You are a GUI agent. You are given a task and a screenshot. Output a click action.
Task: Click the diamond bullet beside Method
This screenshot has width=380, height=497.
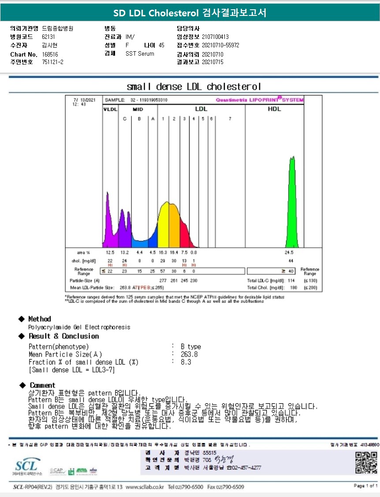pos(21,319)
